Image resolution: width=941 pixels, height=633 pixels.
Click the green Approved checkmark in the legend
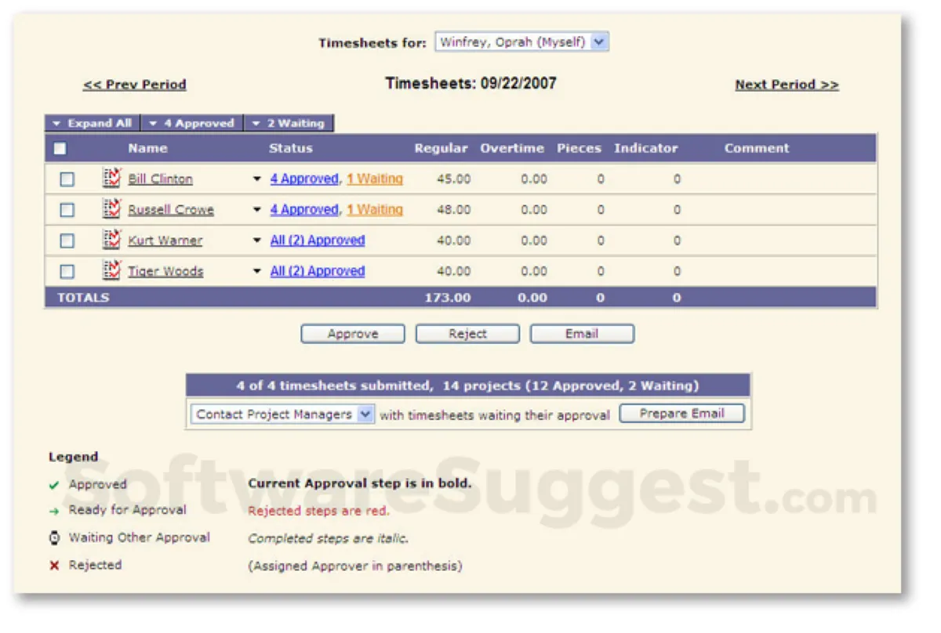pos(54,485)
